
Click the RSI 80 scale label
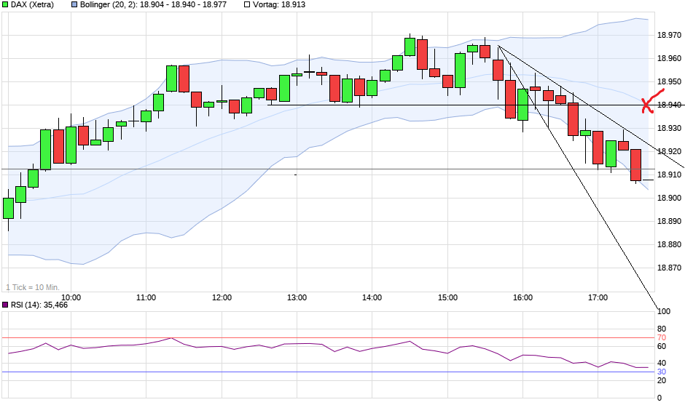click(x=662, y=329)
